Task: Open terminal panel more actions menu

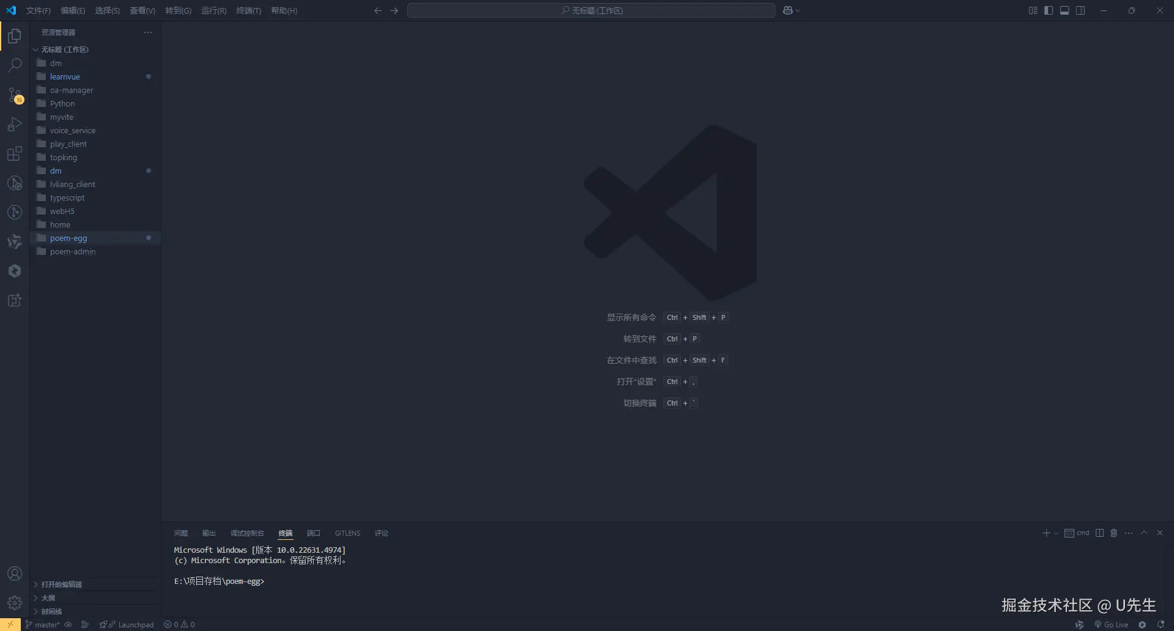Action: click(1129, 533)
